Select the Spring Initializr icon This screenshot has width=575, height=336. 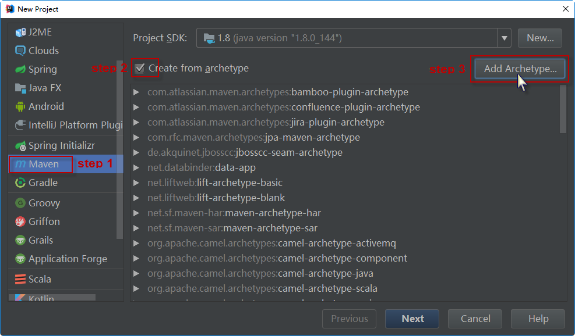[20, 146]
